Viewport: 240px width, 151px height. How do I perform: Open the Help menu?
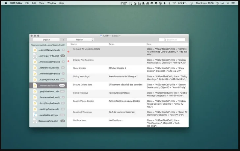pyautogui.click(x=61, y=3)
